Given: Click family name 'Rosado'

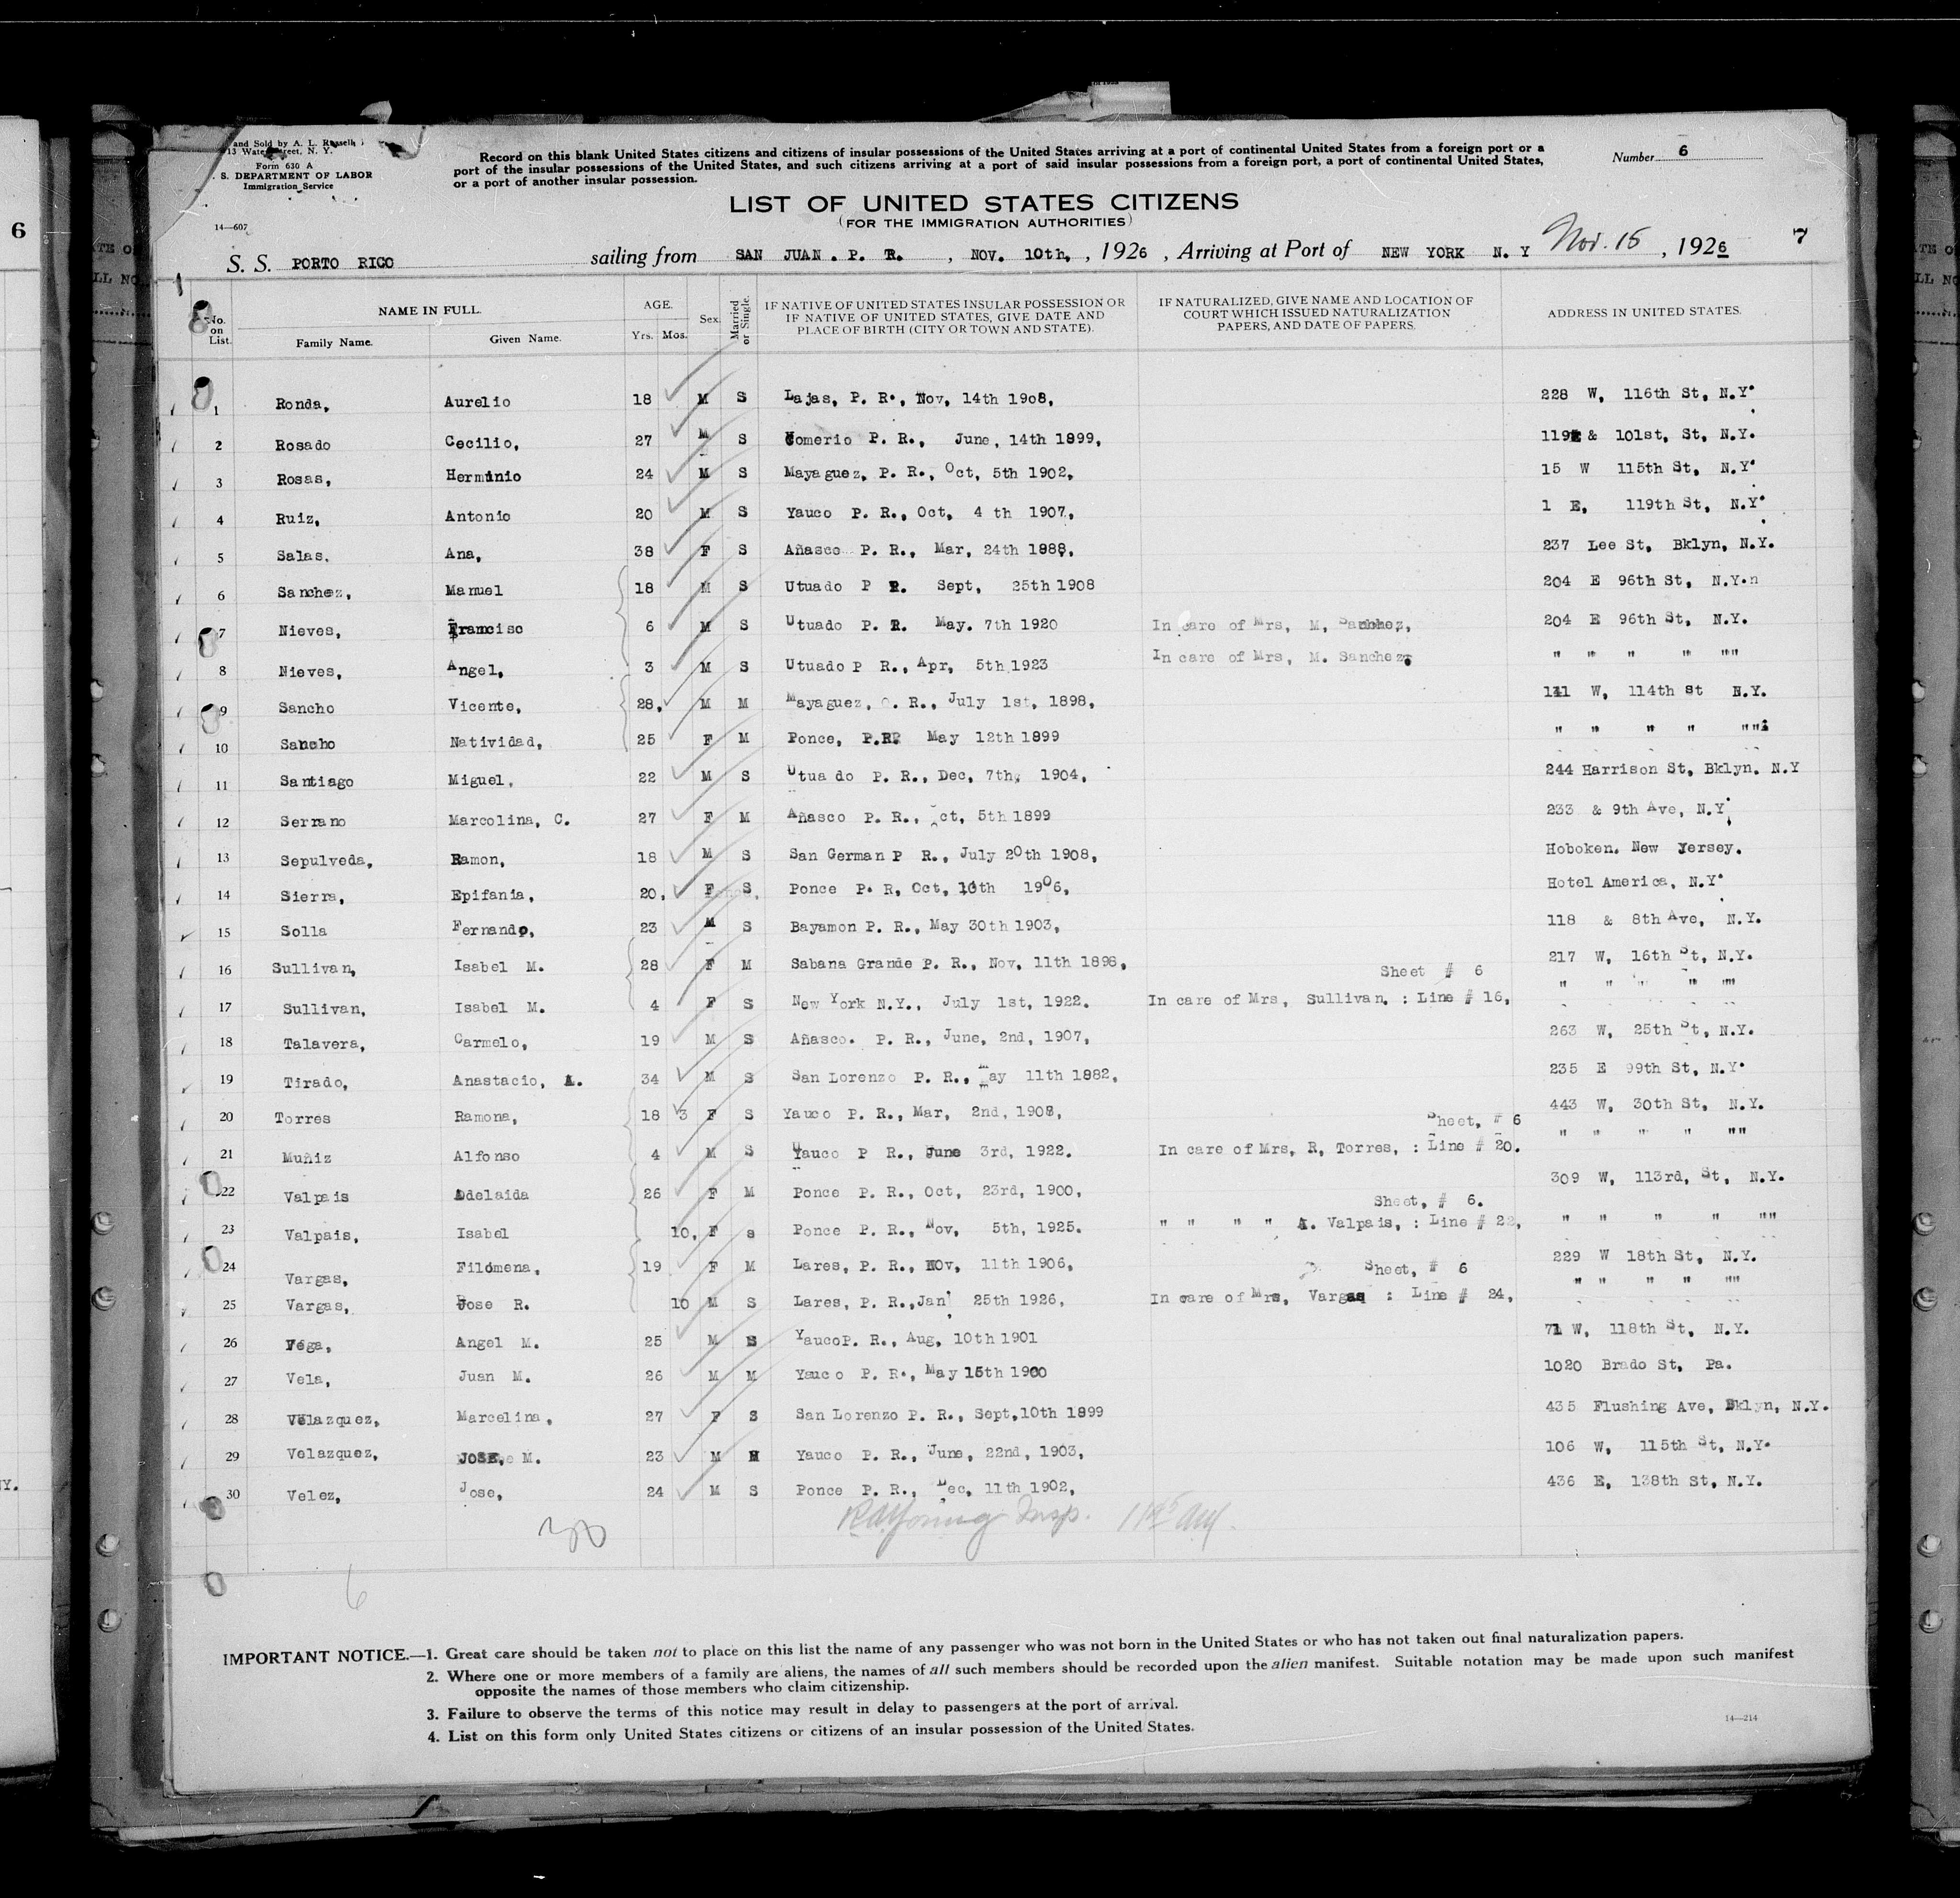Looking at the screenshot, I should [x=303, y=445].
